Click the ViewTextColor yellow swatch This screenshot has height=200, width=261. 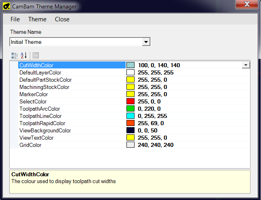tap(130, 138)
